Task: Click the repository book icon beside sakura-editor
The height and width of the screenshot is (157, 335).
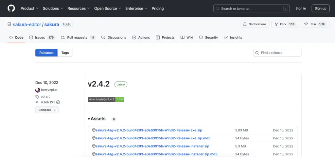Action: [x=9, y=25]
